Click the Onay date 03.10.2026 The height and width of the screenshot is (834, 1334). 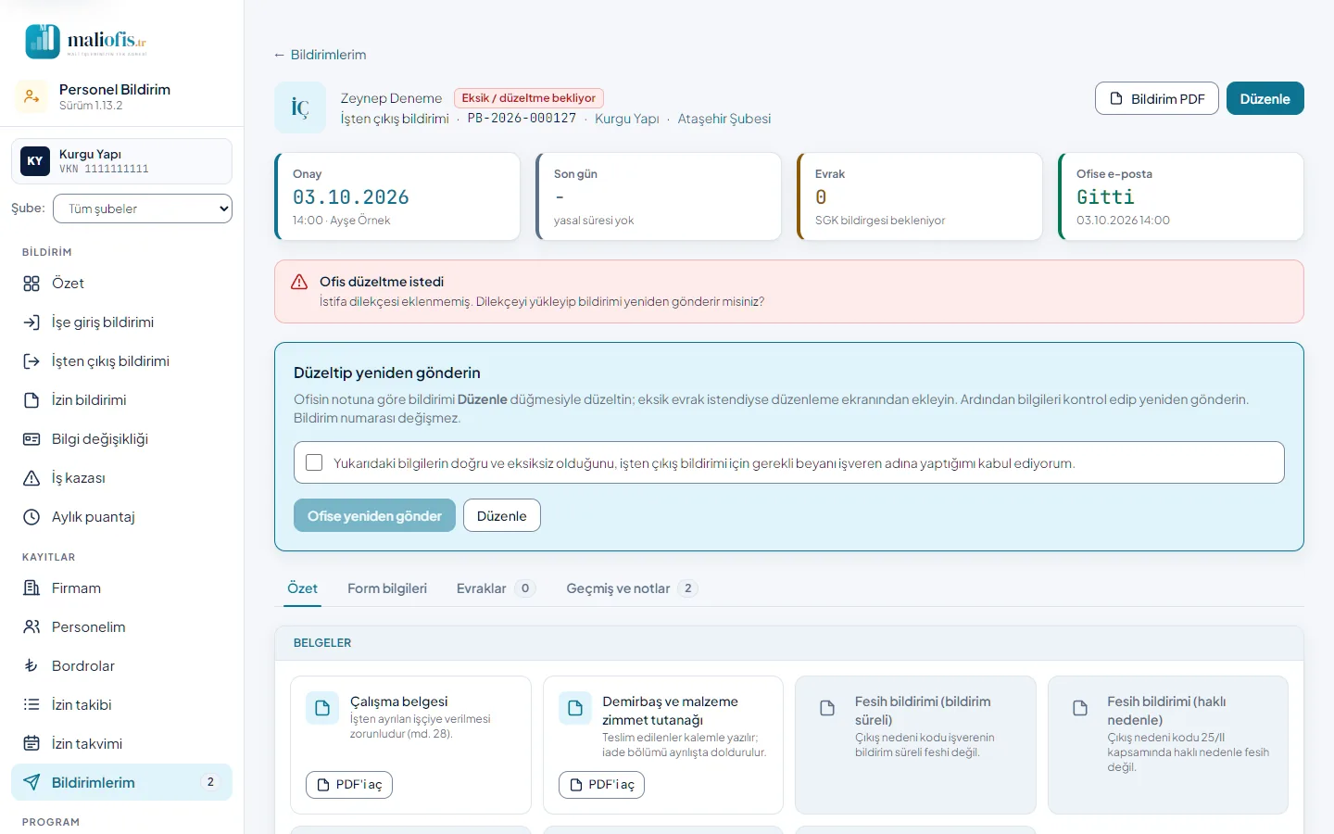click(x=351, y=197)
